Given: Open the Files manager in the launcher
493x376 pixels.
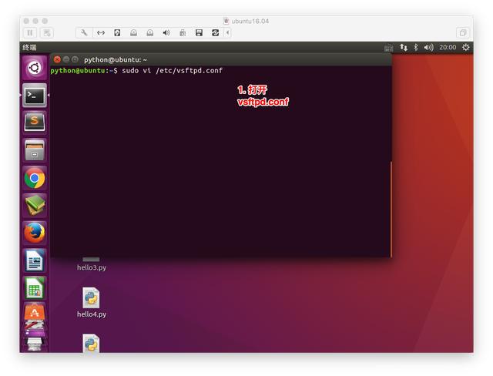Looking at the screenshot, I should 35,150.
